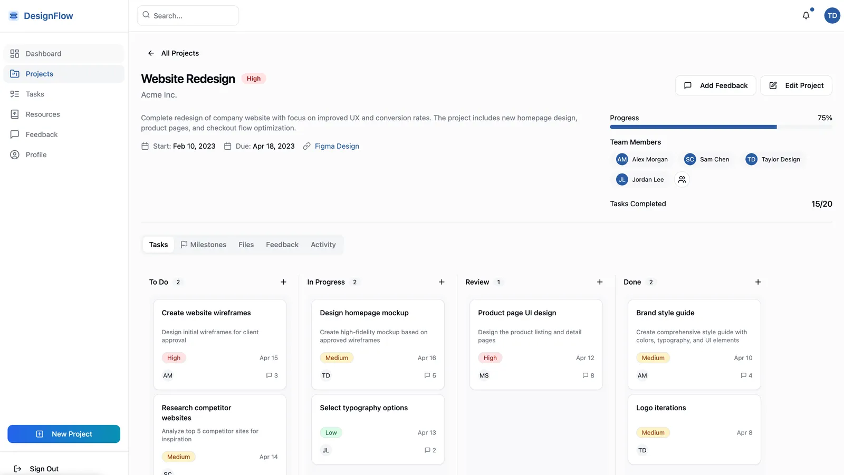Click the Due date calendar icon
Image resolution: width=844 pixels, height=475 pixels.
pos(228,146)
